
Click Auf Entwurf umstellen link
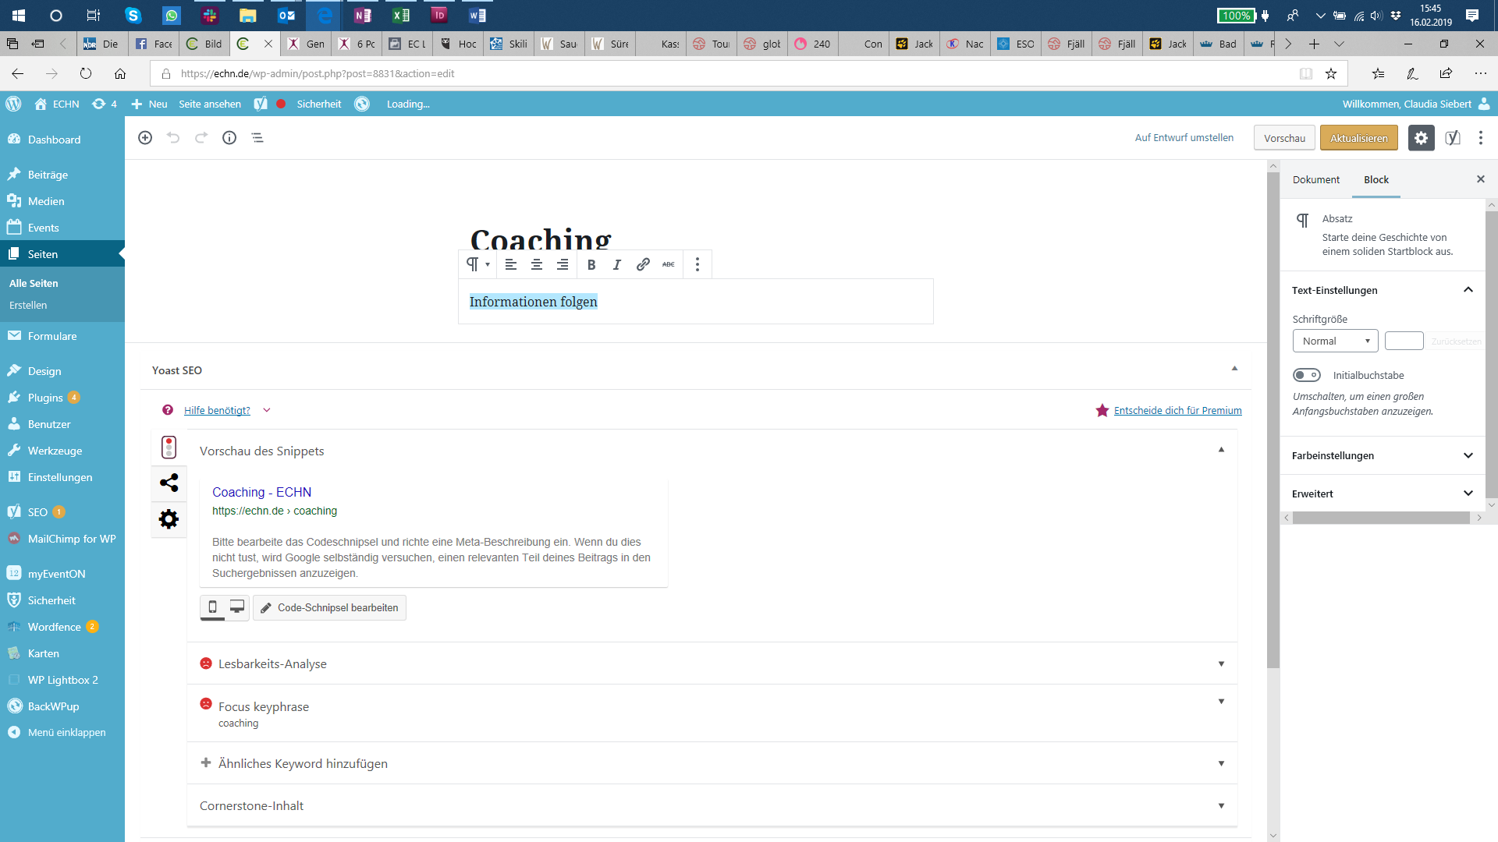point(1184,138)
